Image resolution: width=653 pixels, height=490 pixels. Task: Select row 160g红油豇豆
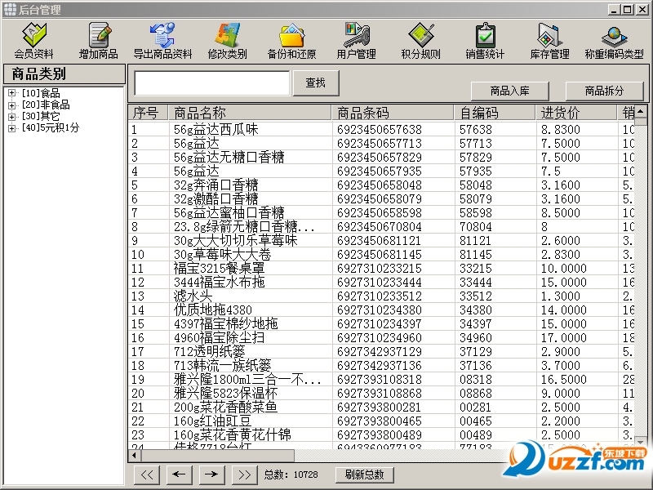tap(381, 421)
